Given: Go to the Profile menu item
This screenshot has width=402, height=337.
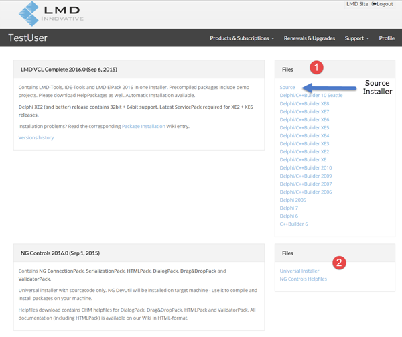Looking at the screenshot, I should (387, 38).
